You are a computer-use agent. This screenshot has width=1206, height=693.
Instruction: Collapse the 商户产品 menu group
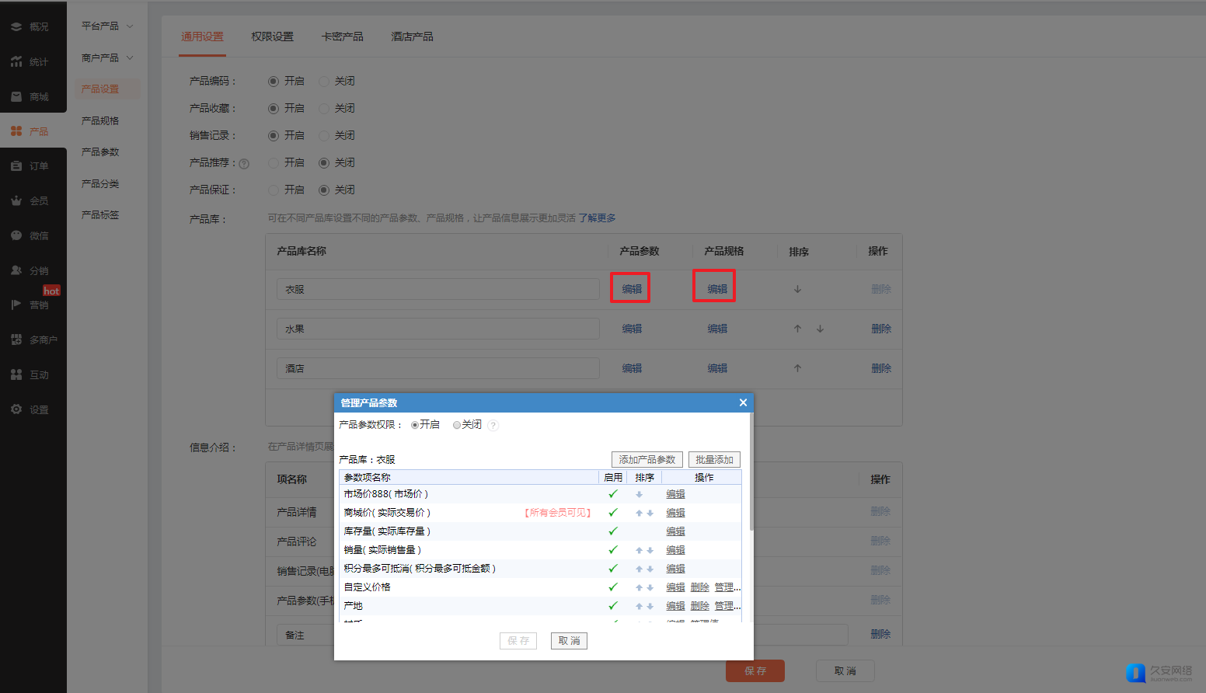coord(107,57)
